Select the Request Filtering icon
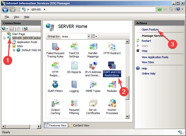The width and height of the screenshot is (186, 136). tap(74, 107)
